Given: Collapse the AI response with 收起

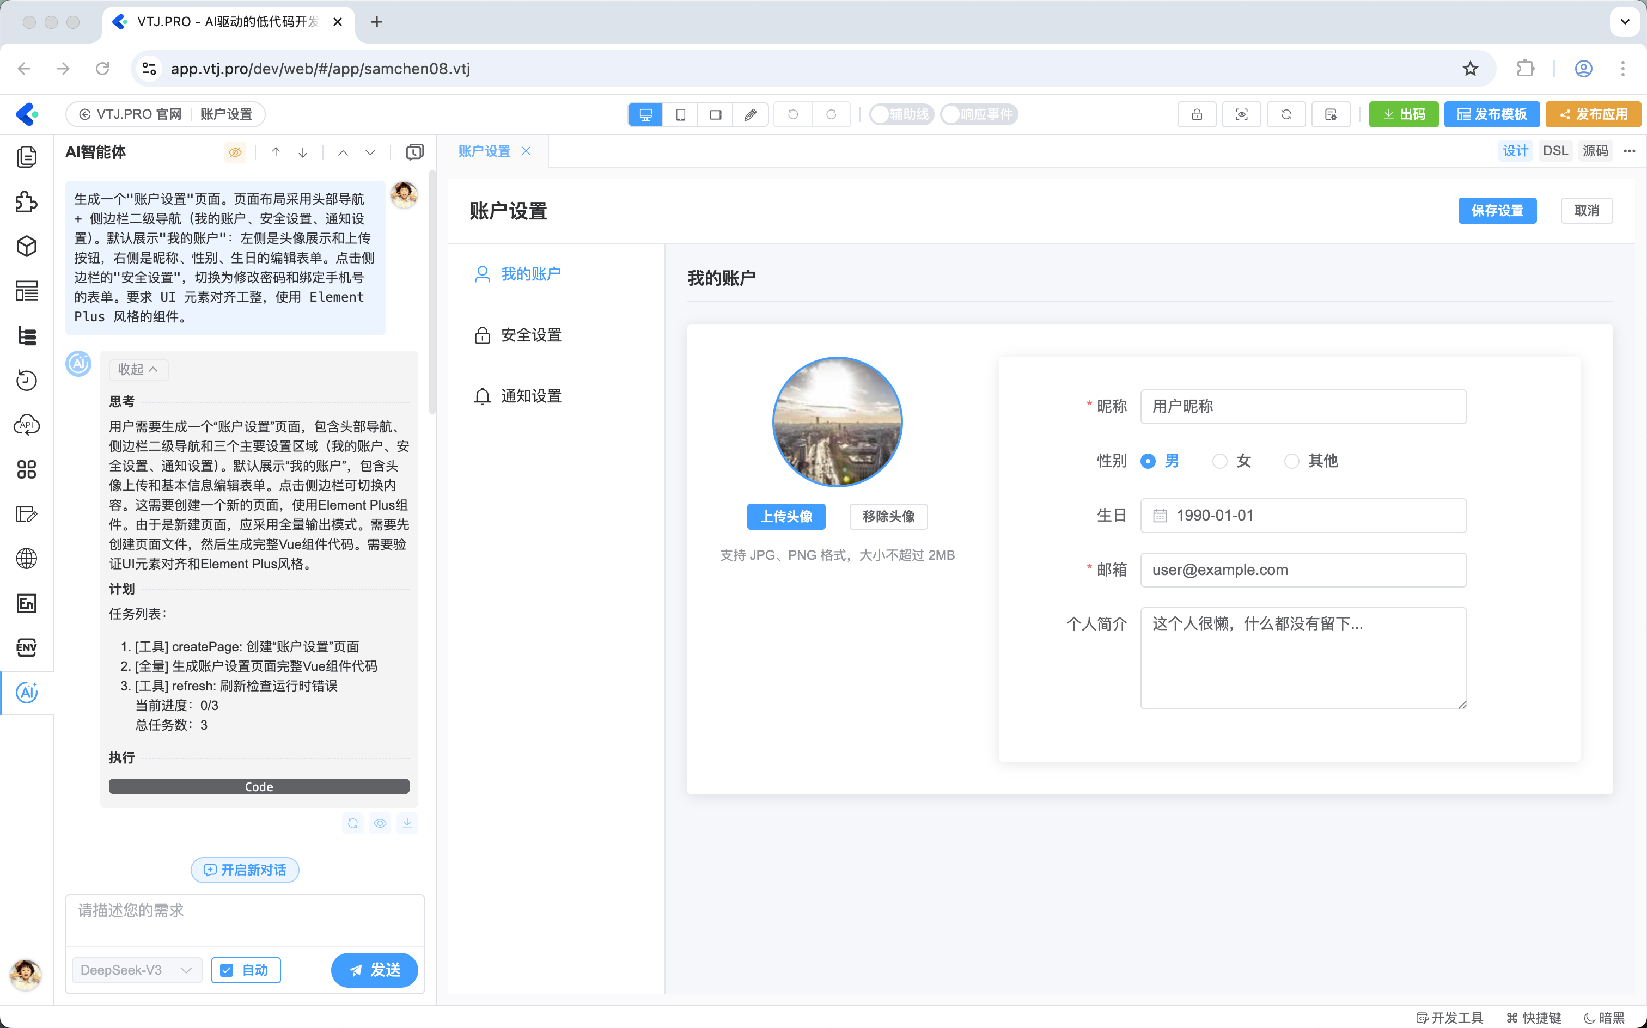Looking at the screenshot, I should tap(138, 369).
